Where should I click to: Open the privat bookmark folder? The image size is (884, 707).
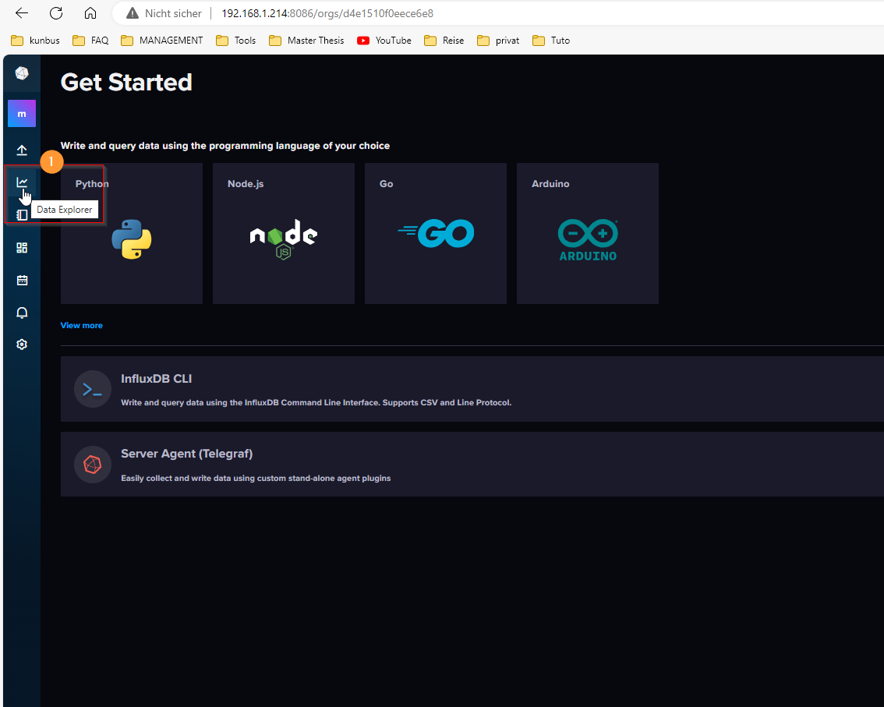[498, 41]
